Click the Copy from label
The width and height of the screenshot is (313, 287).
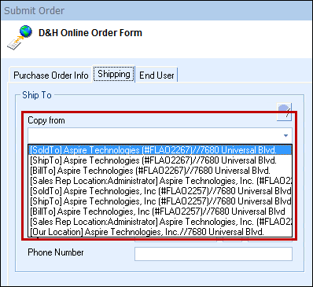pos(46,120)
